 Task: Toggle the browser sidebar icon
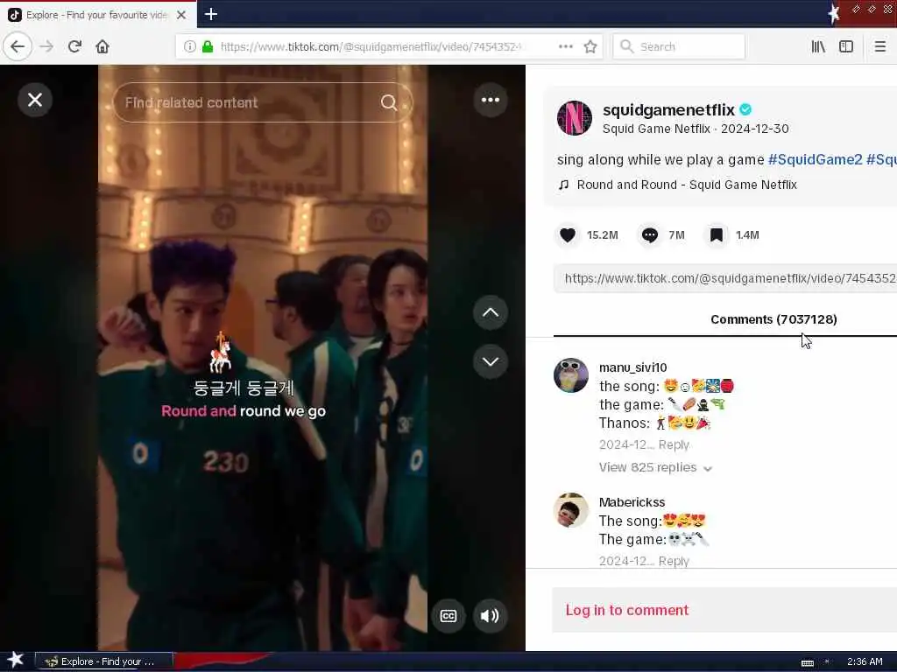[x=846, y=46]
